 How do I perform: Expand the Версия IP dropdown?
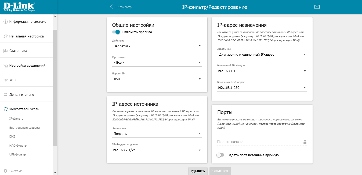point(157,79)
